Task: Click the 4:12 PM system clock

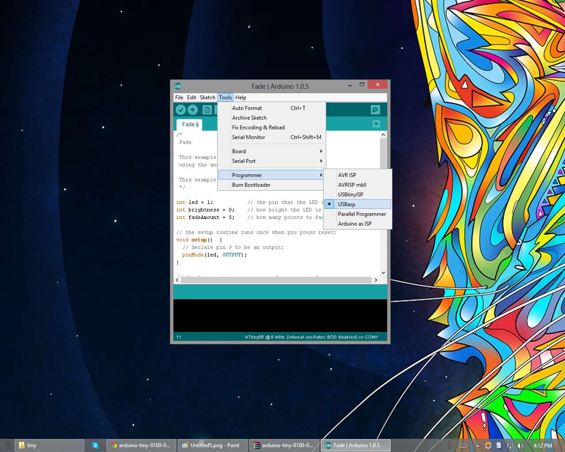Action: tap(542, 446)
